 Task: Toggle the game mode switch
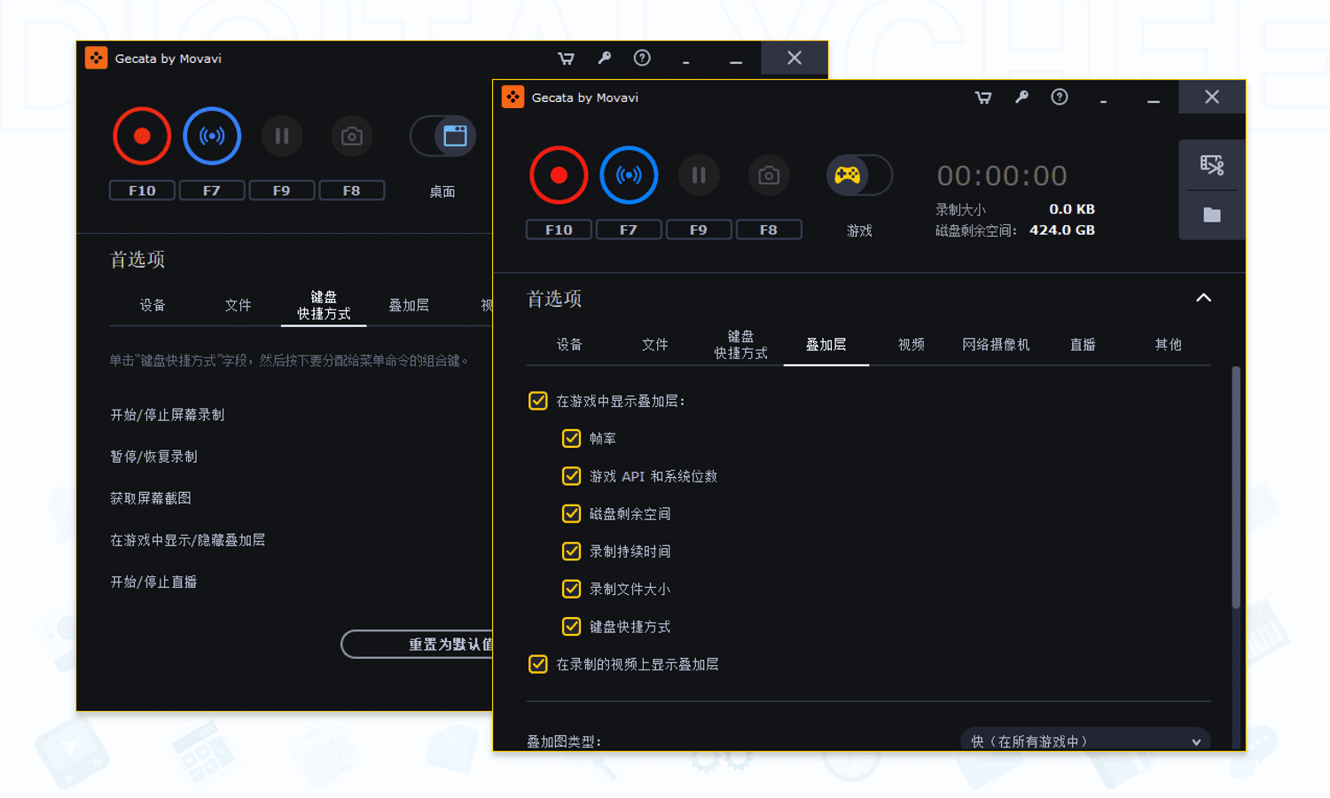[x=858, y=176]
